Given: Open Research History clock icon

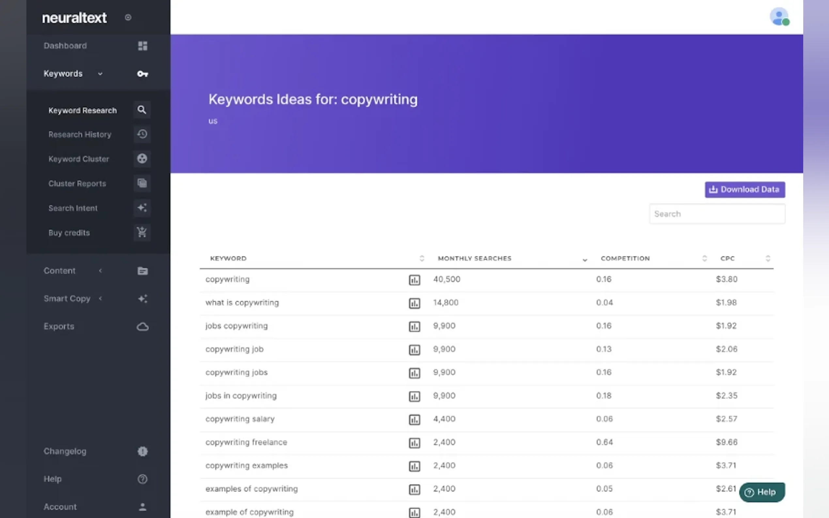Looking at the screenshot, I should tap(142, 134).
